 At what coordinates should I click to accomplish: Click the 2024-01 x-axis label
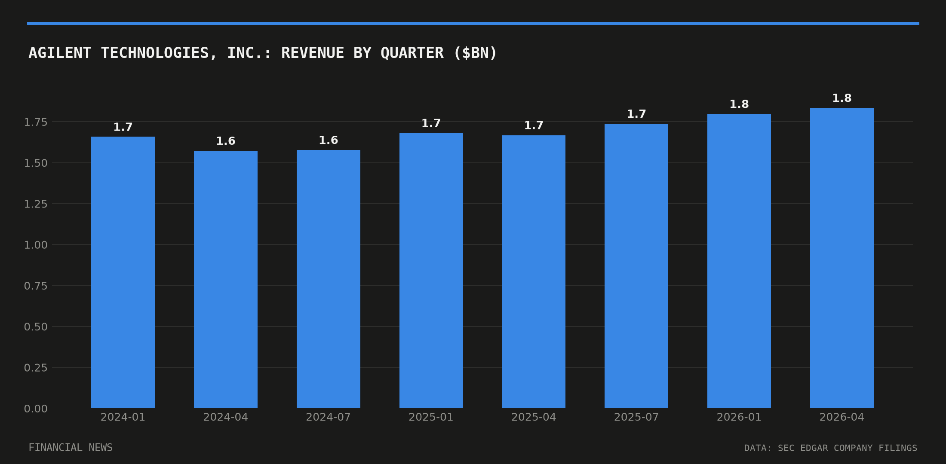coord(123,417)
